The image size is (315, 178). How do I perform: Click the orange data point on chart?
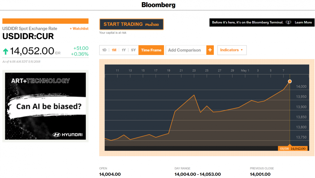tap(289, 81)
